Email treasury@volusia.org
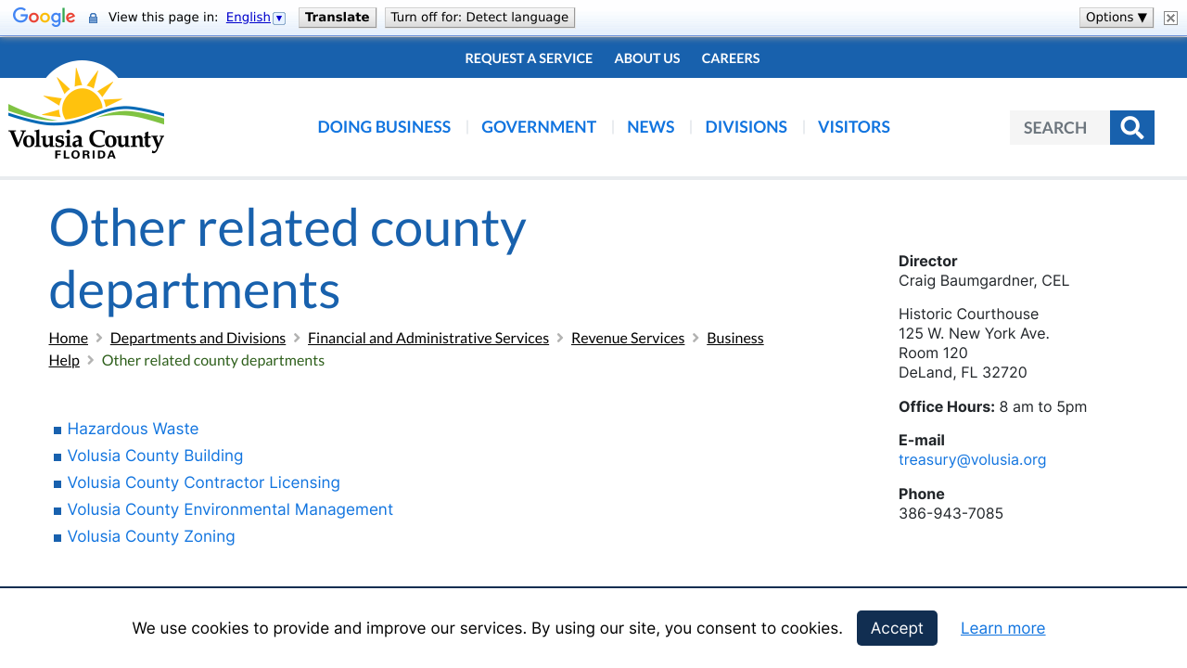This screenshot has height=668, width=1187. (x=972, y=459)
